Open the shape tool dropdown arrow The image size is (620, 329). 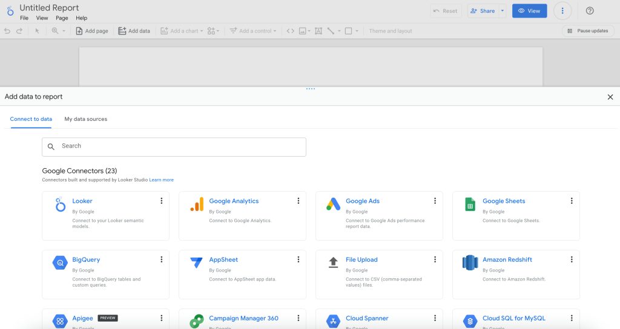[357, 31]
